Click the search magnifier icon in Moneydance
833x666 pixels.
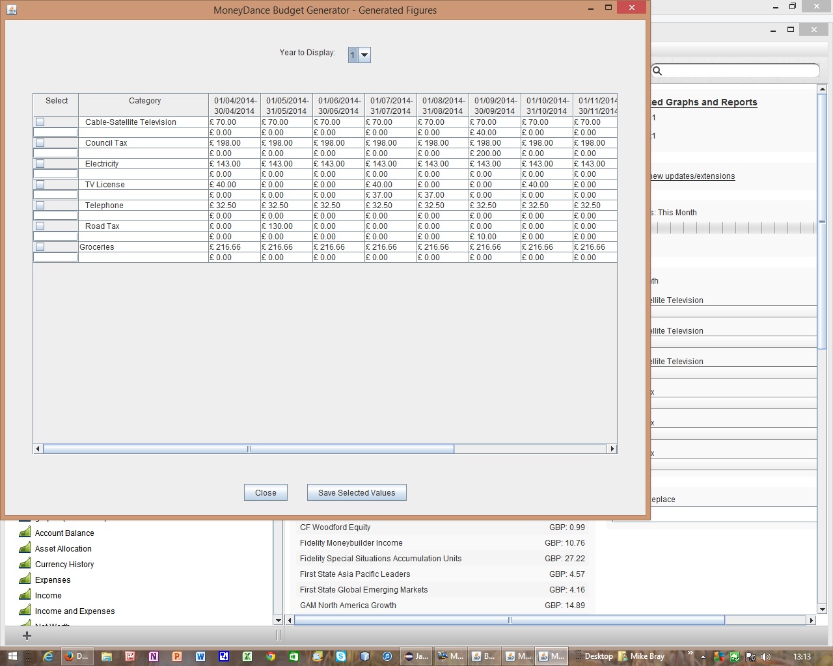[x=657, y=70]
